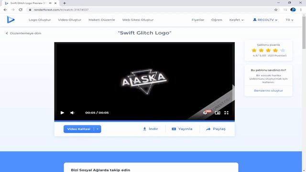
Task: Open the video player settings gear
Action: coord(205,113)
